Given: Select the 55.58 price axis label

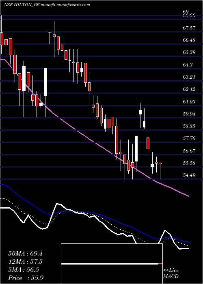Looking at the screenshot, I should [189, 163].
